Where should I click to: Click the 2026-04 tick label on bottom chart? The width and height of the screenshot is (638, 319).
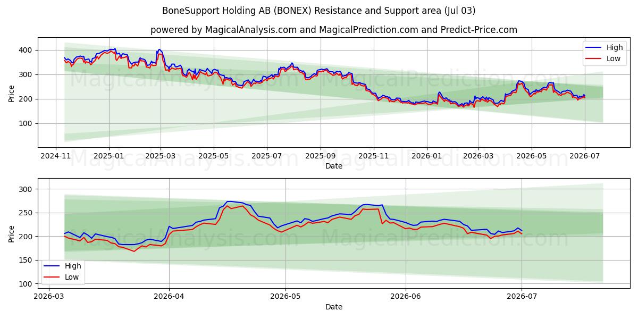(169, 298)
